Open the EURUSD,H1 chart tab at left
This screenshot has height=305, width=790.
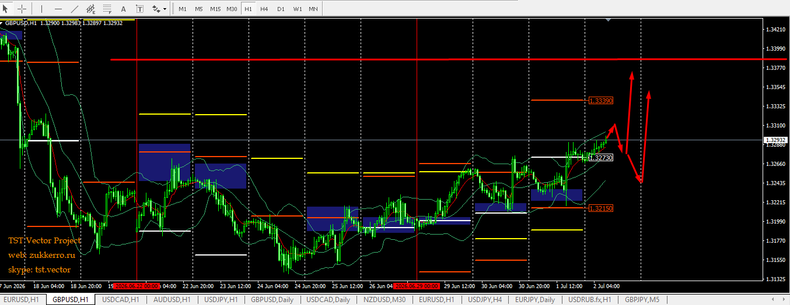22,300
